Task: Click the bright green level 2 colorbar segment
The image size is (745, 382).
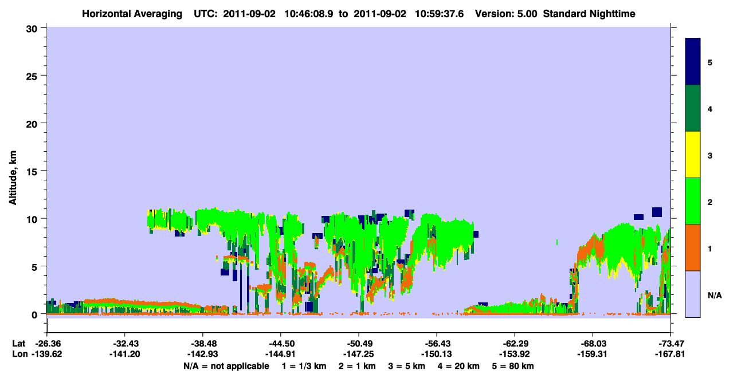Action: coord(693,201)
